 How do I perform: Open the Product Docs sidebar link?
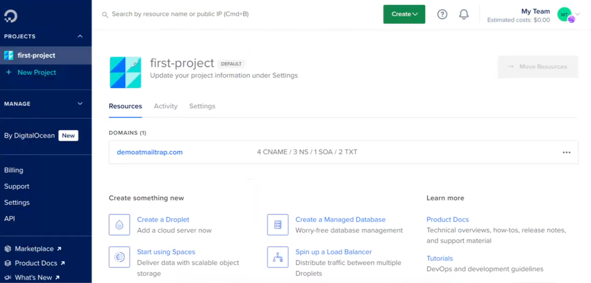40,263
